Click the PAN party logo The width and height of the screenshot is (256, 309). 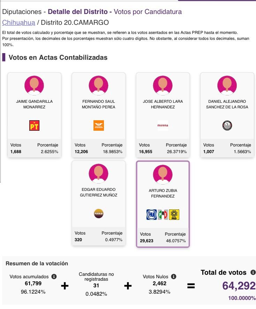pyautogui.click(x=151, y=214)
